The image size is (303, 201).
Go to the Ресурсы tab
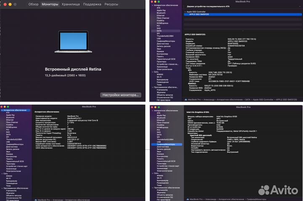tap(111, 4)
